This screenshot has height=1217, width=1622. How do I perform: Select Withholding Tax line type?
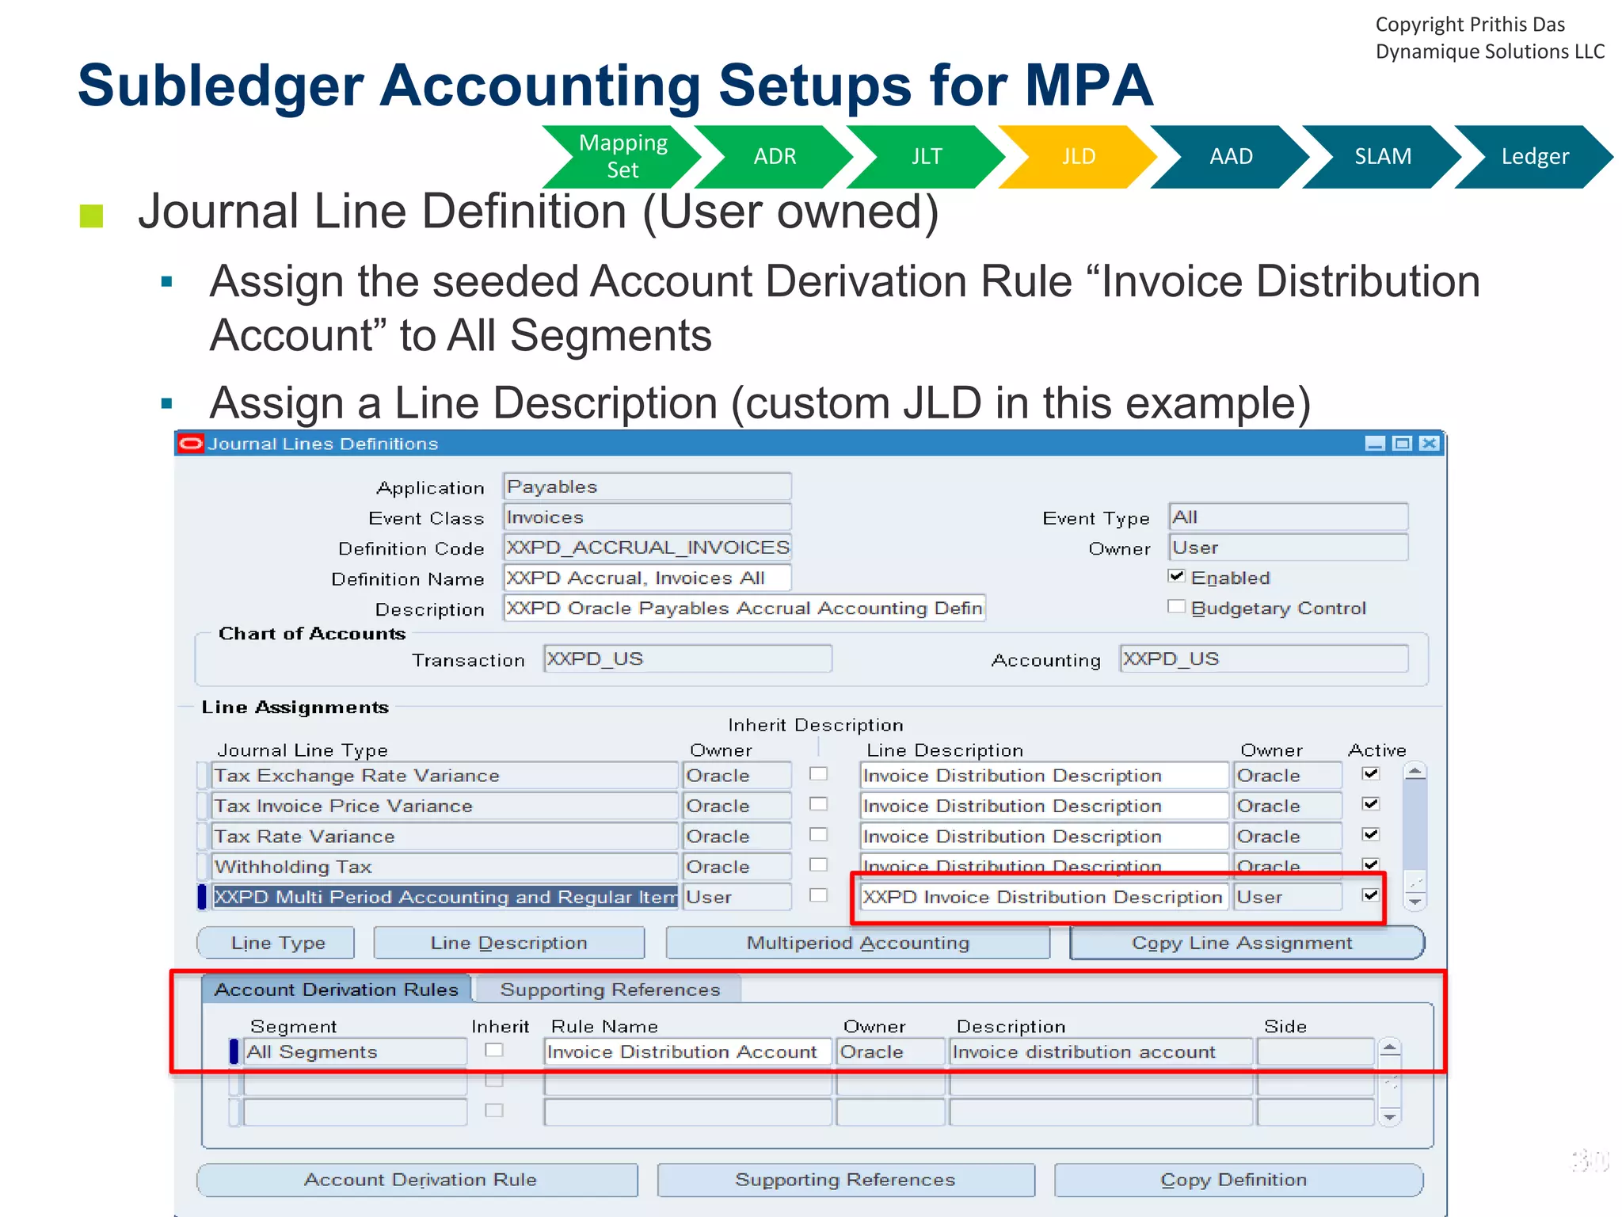coord(445,867)
